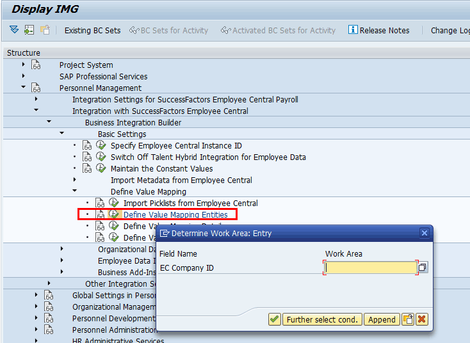The image size is (470, 343).
Task: Open documentation icon for Organizational Management
Action: click(x=49, y=307)
